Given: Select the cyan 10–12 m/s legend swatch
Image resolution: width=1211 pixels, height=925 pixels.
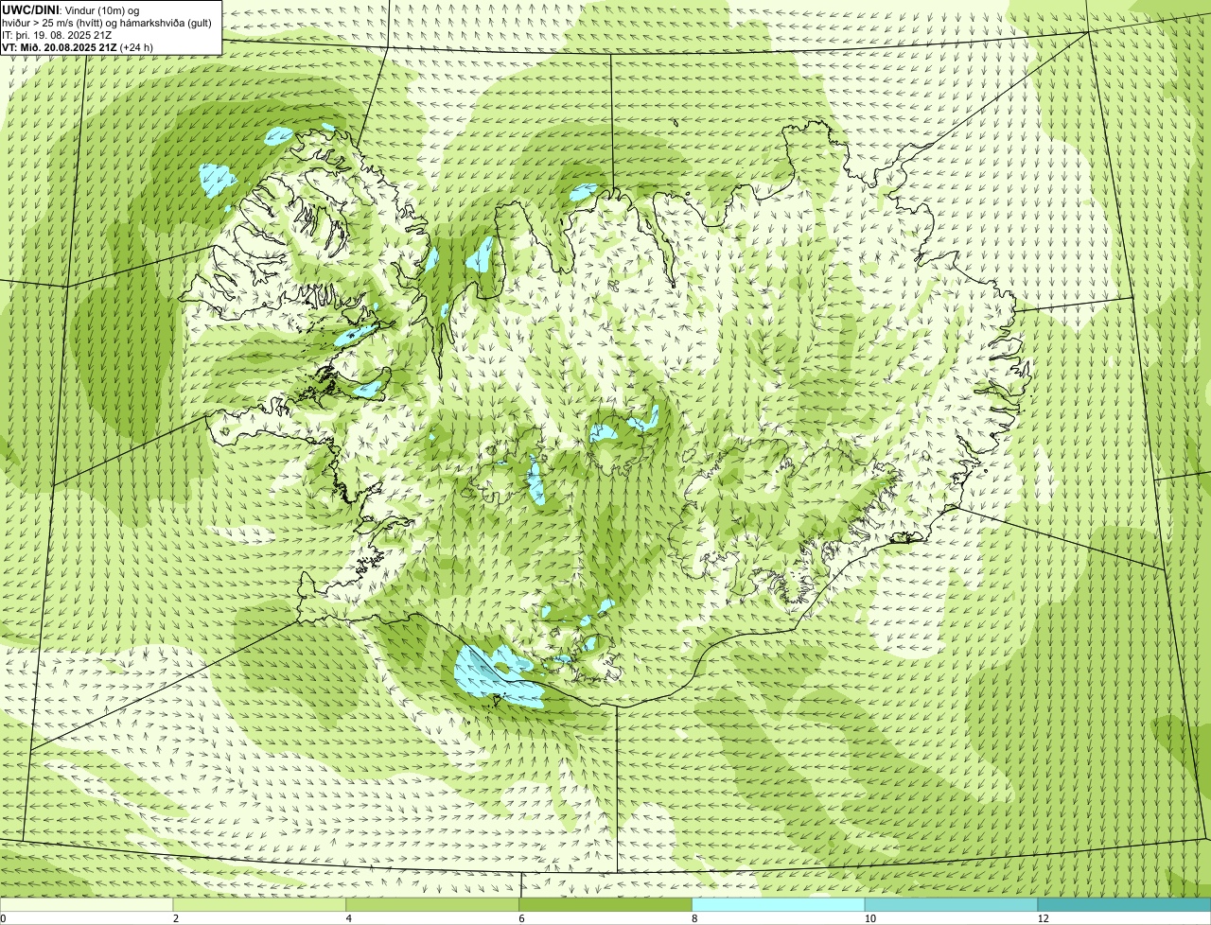Looking at the screenshot, I should pos(952,905).
